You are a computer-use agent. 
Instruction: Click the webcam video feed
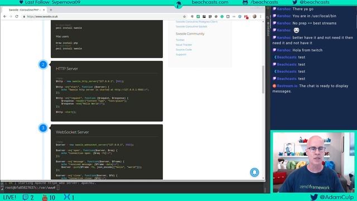pos(313,162)
